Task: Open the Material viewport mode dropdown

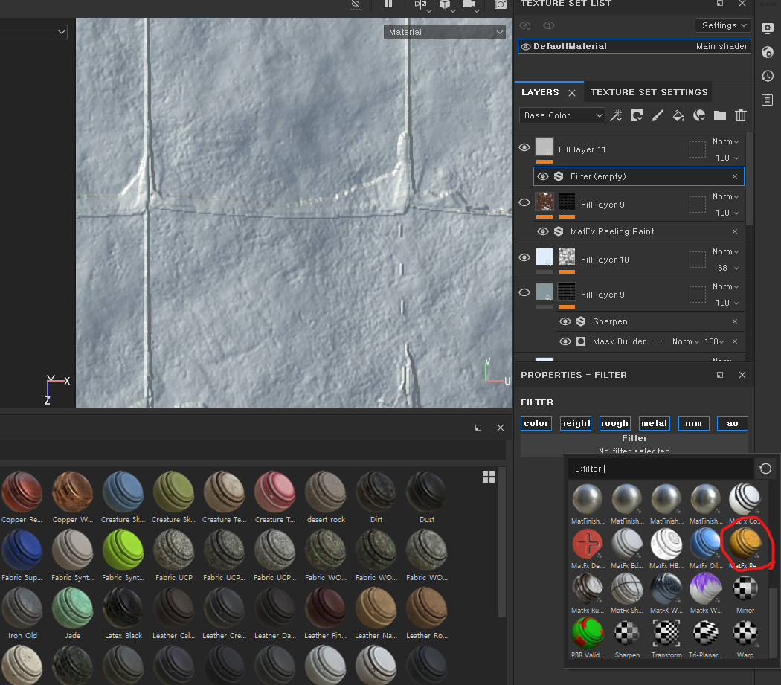Action: 445,32
